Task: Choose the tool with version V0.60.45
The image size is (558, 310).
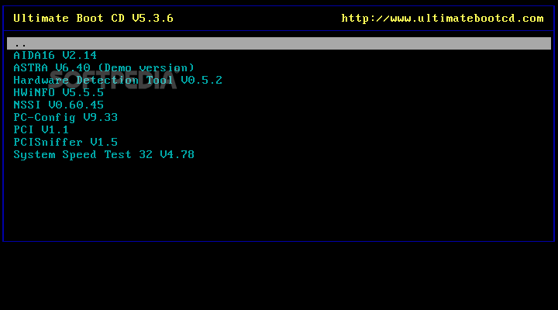Action: pos(58,105)
